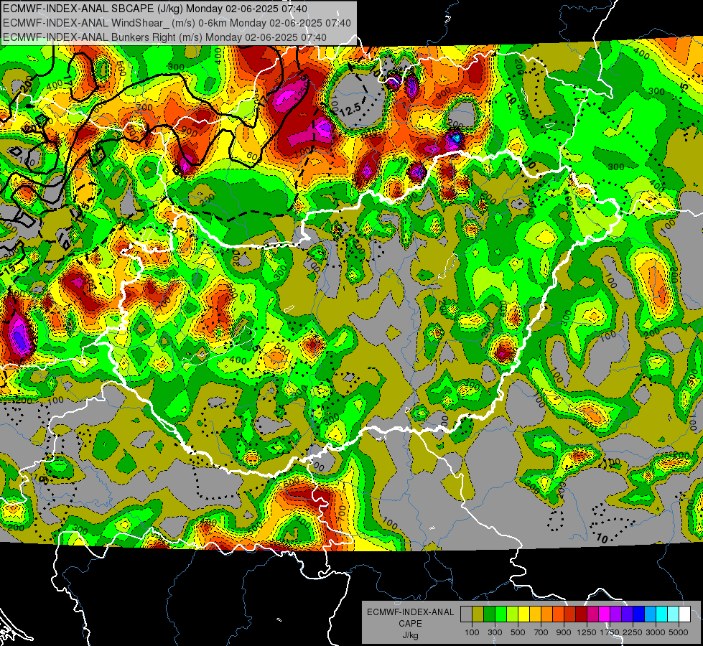
Task: Click the SBCAPE header line at top
Action: click(x=155, y=9)
